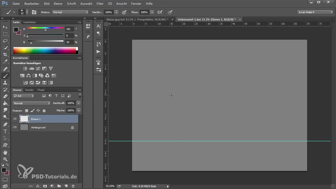336x189 pixels.
Task: Click the Hue value input field
Action: [x=70, y=29]
